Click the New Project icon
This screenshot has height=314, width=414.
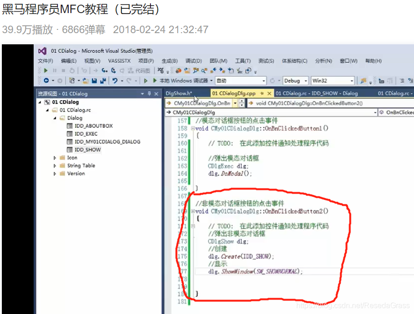pos(72,80)
